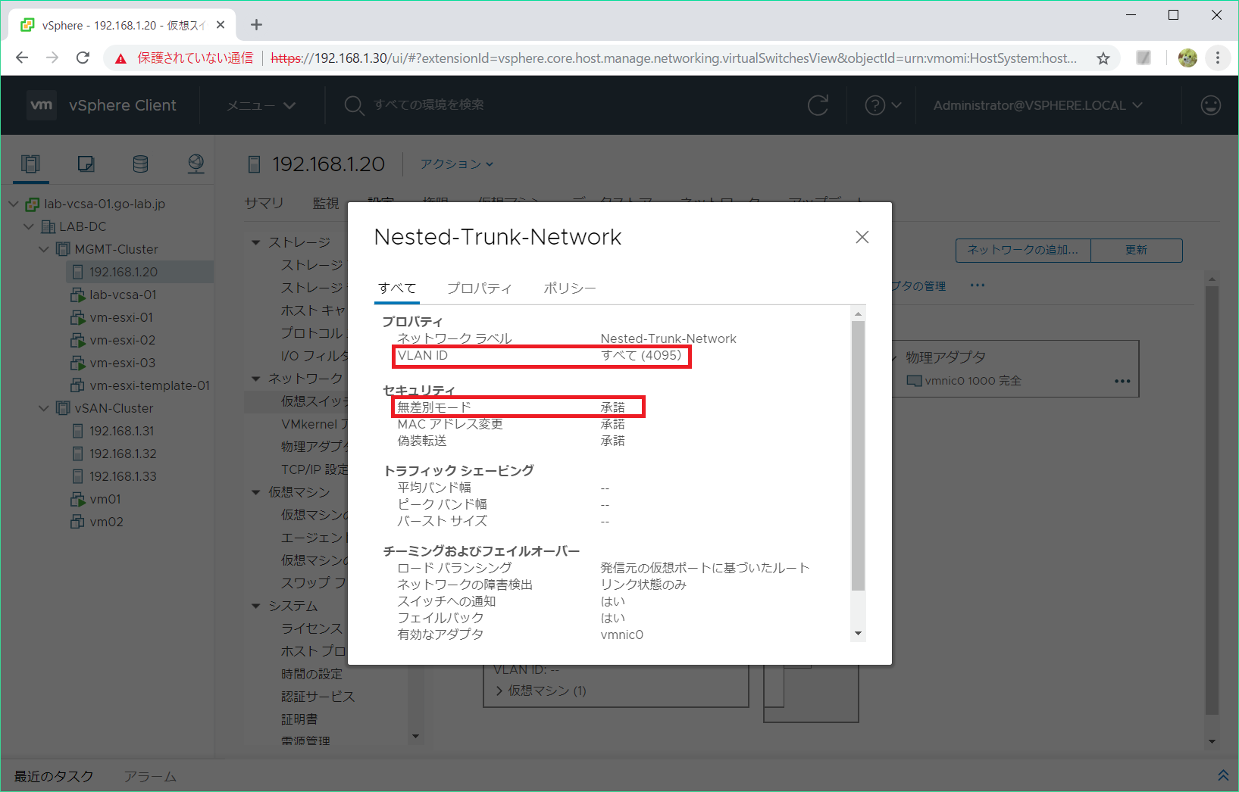Collapse the ネットワーク settings section

tap(256, 379)
